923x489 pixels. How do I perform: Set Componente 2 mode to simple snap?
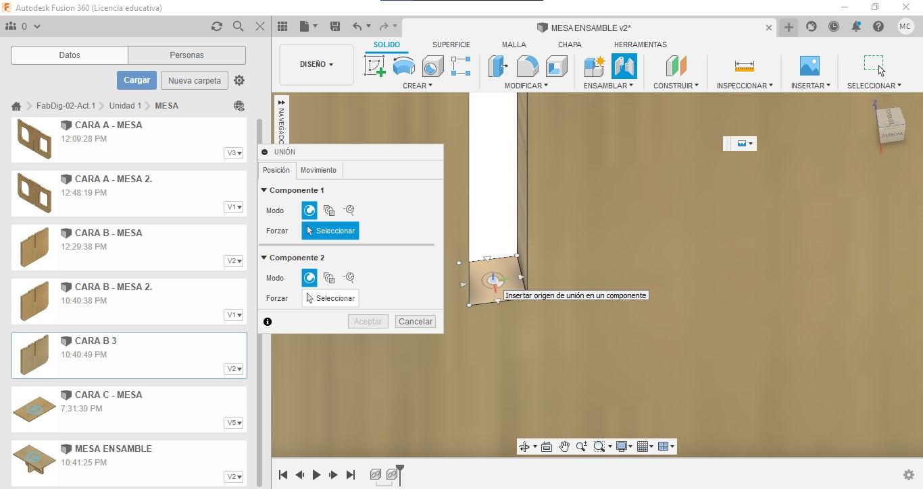[309, 278]
